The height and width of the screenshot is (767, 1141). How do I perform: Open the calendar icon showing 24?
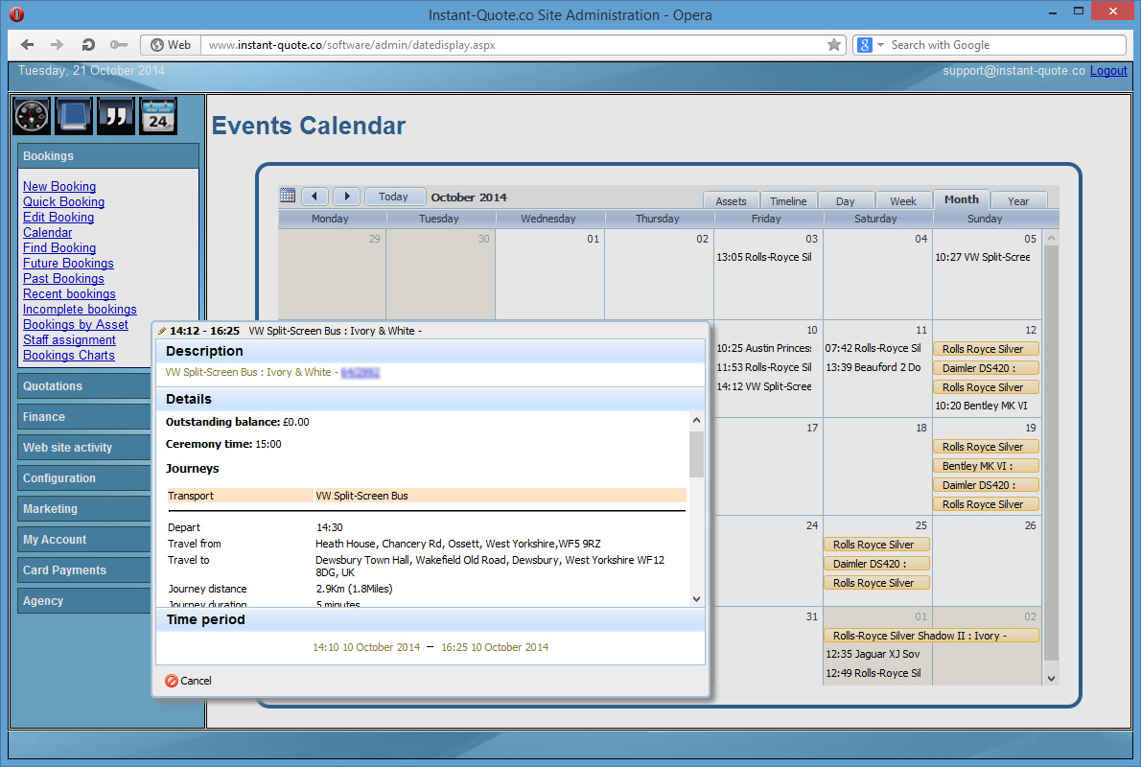(x=158, y=116)
